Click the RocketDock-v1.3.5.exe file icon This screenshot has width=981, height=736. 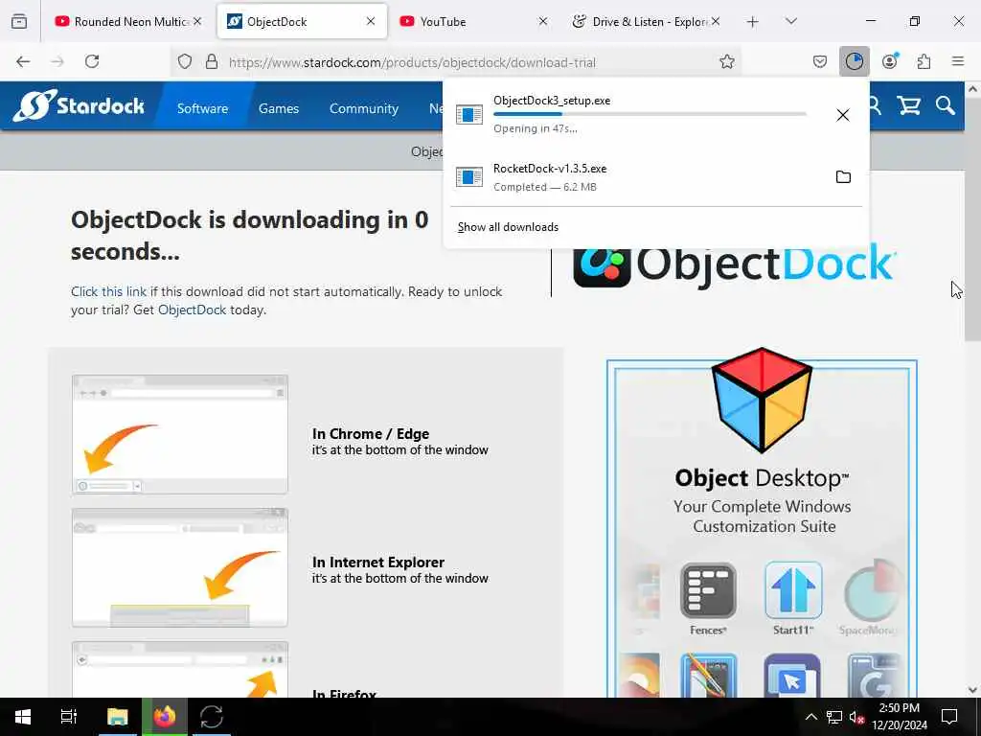coord(469,177)
